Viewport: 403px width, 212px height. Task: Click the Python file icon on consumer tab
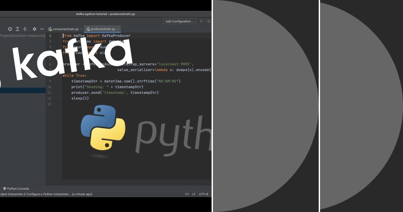(x=50, y=29)
